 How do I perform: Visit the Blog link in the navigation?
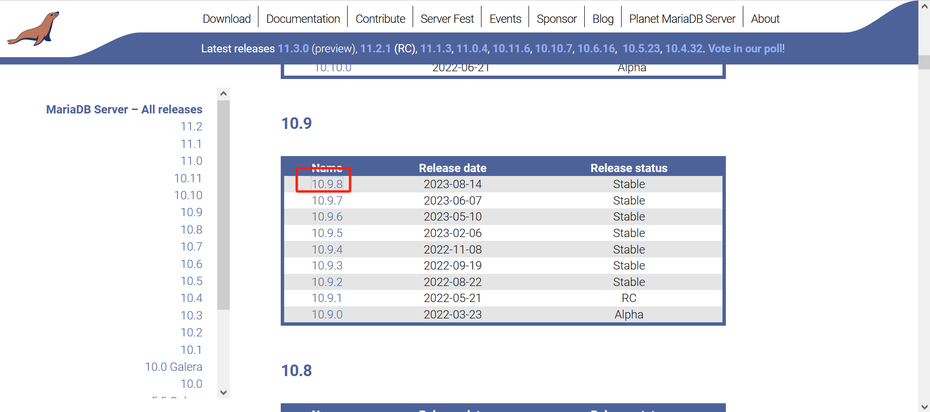pyautogui.click(x=603, y=19)
